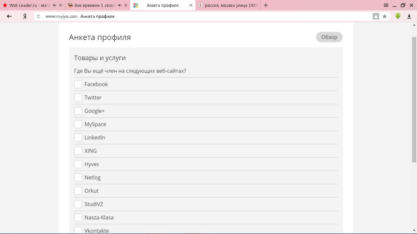Enable the LinkedIn checkbox
The height and width of the screenshot is (234, 417).
(78, 137)
